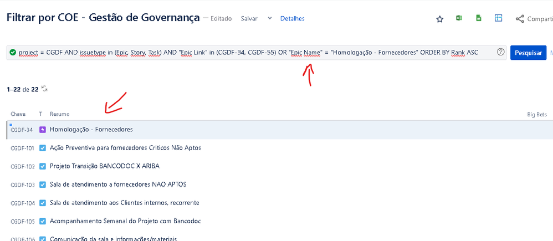
Task: Open issue key CGDF-104
Action: [23, 203]
